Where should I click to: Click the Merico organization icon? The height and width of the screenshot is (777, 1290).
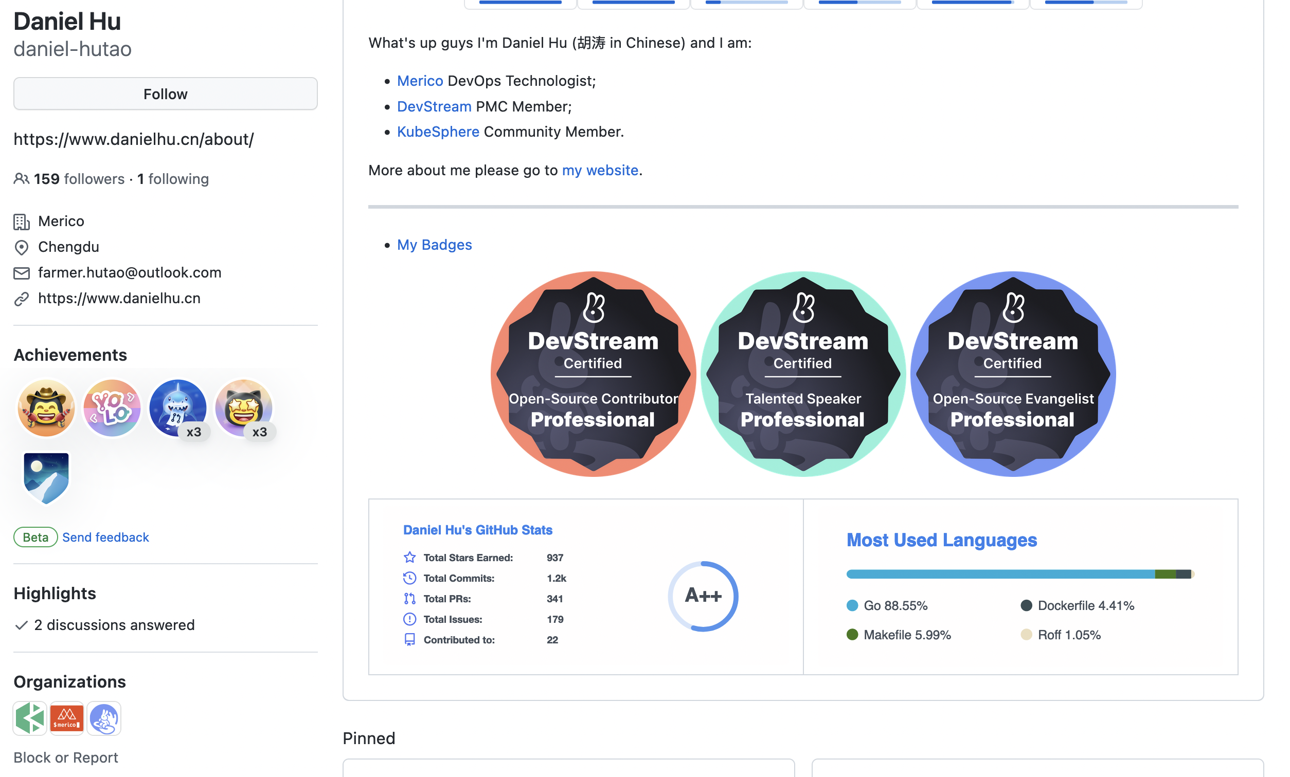(66, 718)
